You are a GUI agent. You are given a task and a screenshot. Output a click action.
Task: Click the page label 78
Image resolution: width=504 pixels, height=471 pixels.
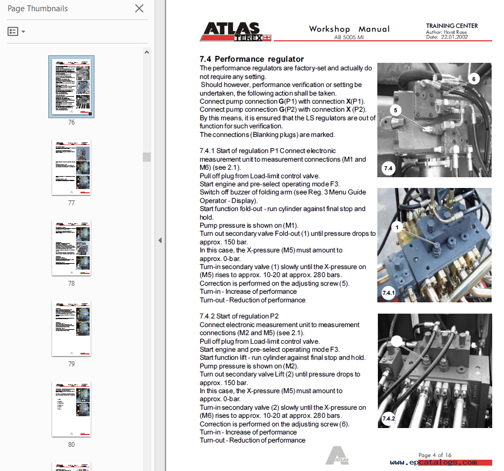[x=71, y=284]
